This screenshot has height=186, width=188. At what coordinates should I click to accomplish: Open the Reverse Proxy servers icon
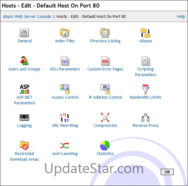pos(145,117)
